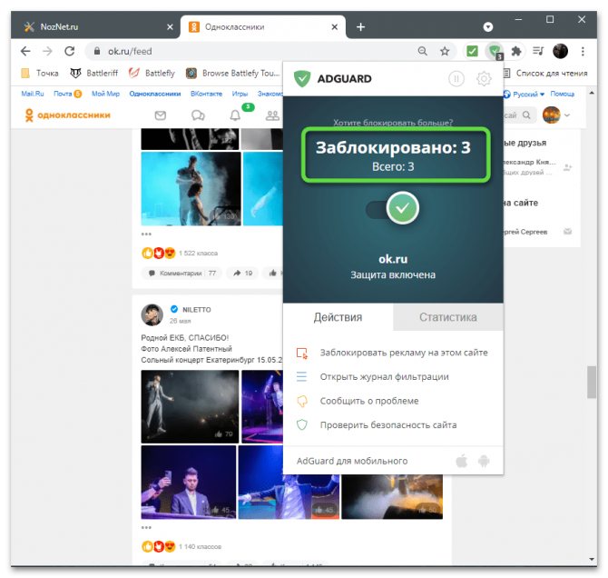Click Проверить безопасность сайта

(x=377, y=425)
